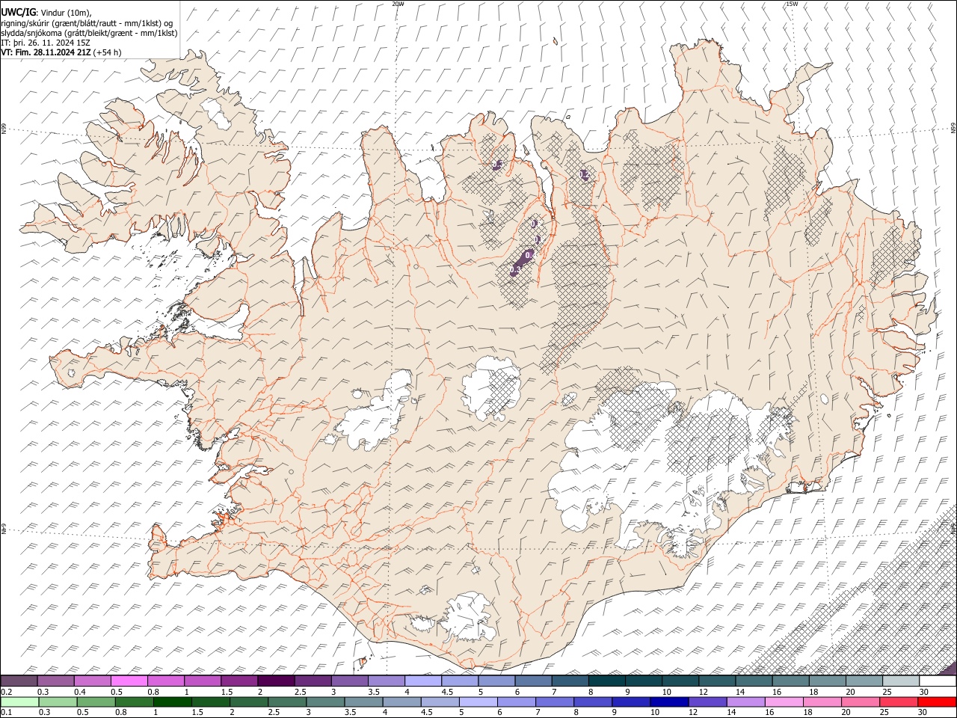
Task: Click the '0.1' label on the bottom legend row
Action: (x=6, y=712)
